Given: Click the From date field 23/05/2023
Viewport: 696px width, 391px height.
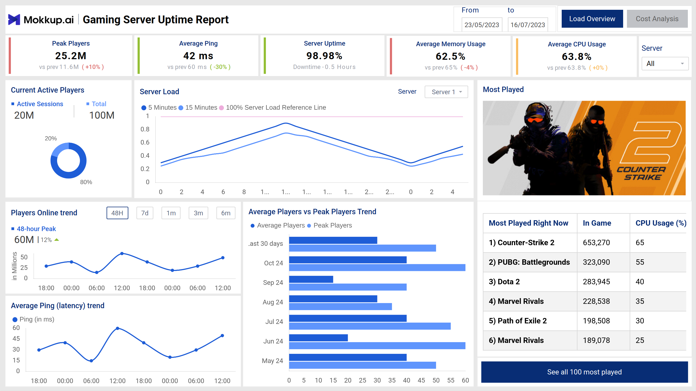Looking at the screenshot, I should pyautogui.click(x=482, y=25).
